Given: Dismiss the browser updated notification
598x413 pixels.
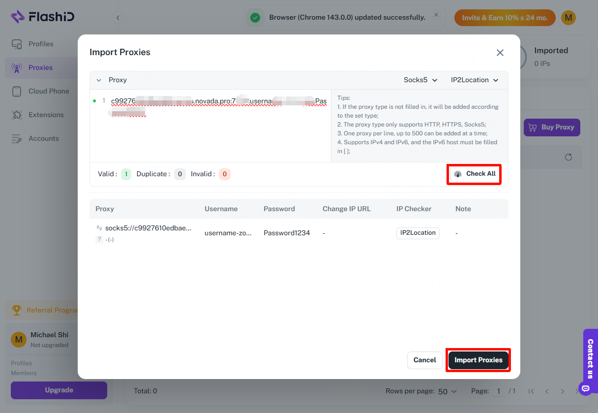Looking at the screenshot, I should click(x=436, y=15).
